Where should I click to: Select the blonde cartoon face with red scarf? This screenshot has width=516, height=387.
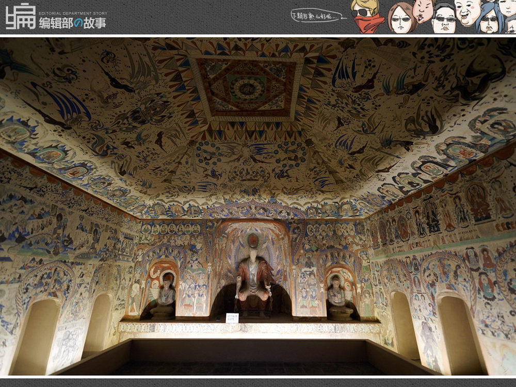click(367, 16)
